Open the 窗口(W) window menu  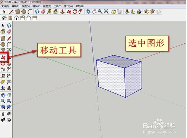(x=69, y=6)
